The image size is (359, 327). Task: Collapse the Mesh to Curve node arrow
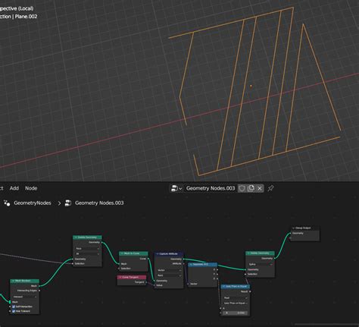click(x=122, y=253)
